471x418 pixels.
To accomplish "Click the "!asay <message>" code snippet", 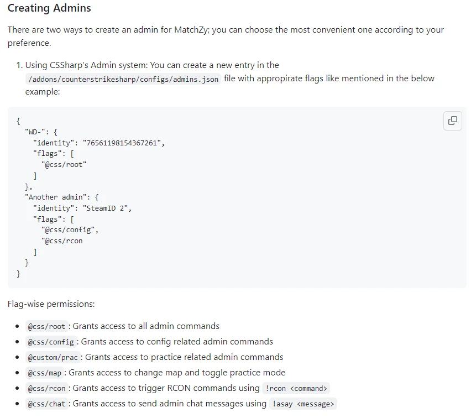I will [x=303, y=404].
